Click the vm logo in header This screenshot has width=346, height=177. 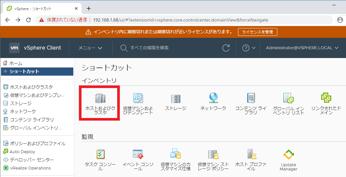(x=14, y=48)
